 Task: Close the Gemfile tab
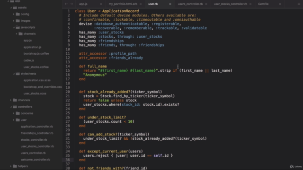click(x=280, y=4)
